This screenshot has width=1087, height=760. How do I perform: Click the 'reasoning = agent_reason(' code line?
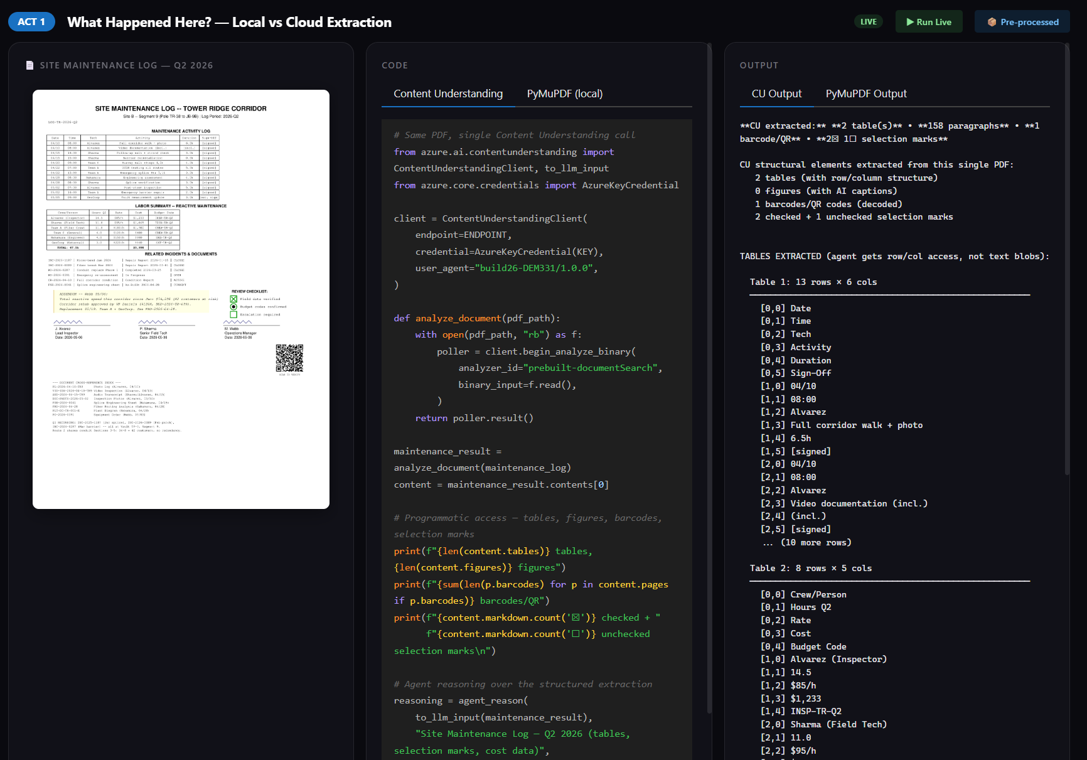pos(461,700)
